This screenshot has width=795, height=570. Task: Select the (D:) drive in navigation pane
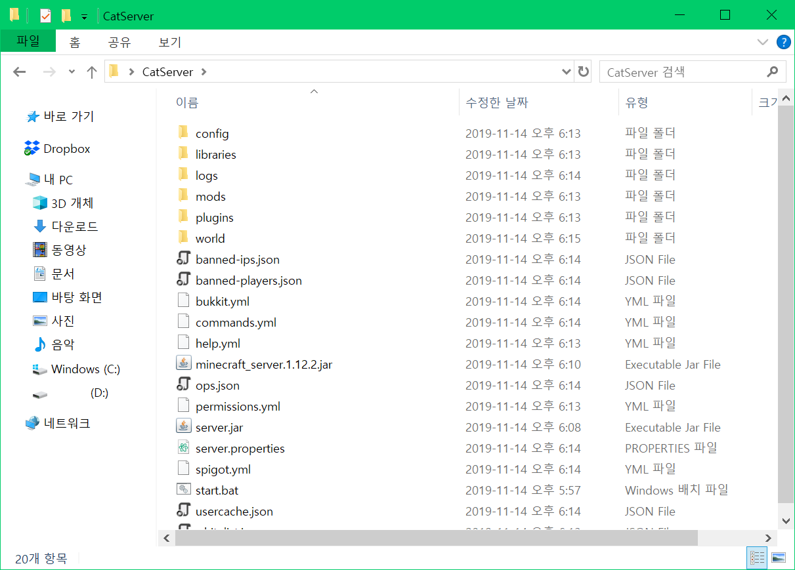[x=99, y=393]
